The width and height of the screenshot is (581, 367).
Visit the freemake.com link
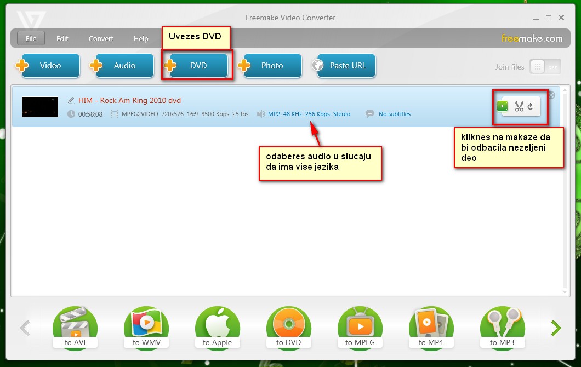532,38
